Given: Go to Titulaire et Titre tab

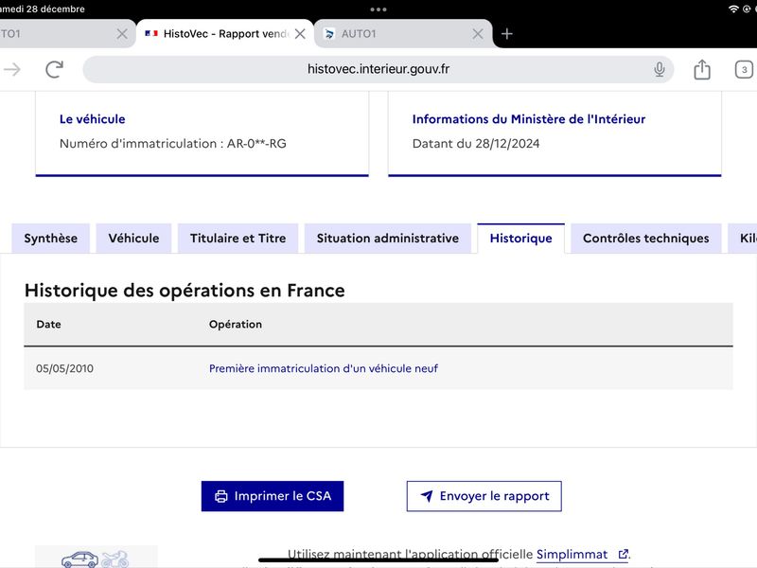Looking at the screenshot, I should tap(238, 239).
